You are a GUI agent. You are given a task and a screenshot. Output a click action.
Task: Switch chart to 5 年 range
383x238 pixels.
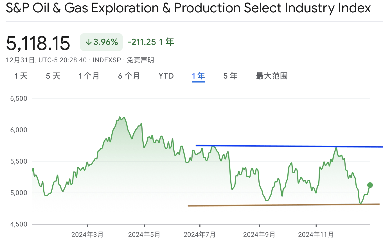(231, 76)
